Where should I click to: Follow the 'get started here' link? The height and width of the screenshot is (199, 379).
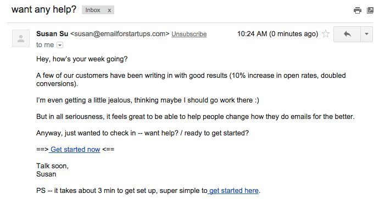coord(234,191)
